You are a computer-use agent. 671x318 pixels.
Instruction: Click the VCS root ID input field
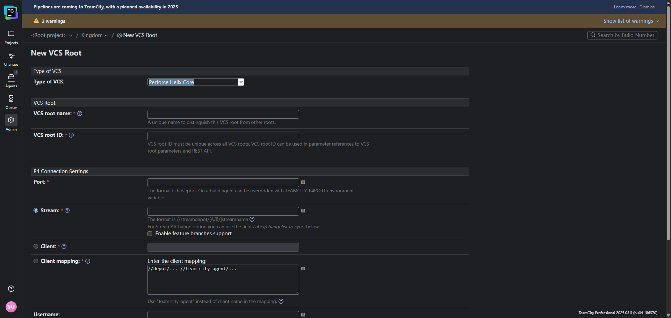(223, 136)
